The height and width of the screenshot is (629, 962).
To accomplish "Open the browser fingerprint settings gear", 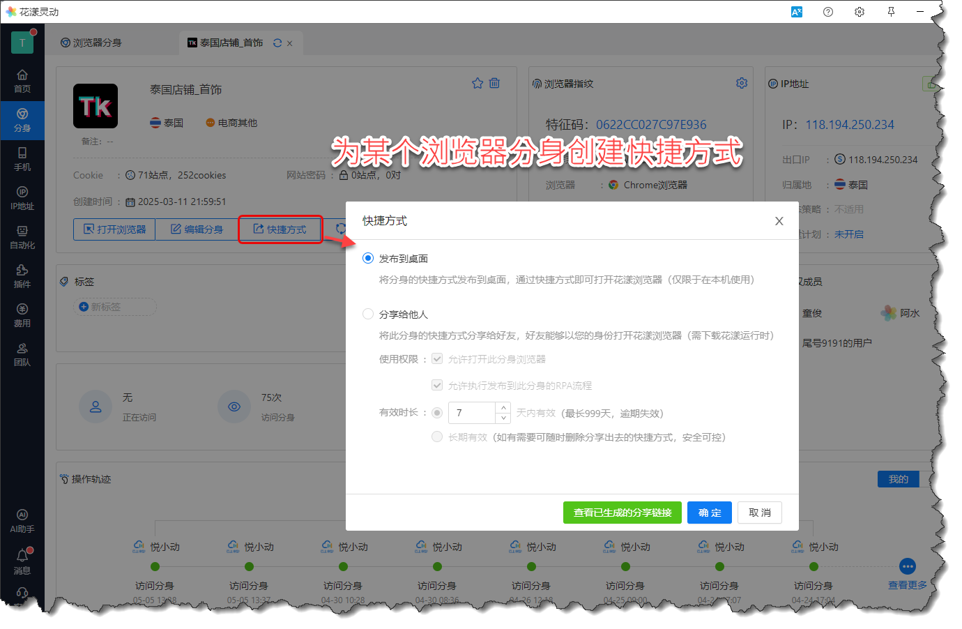I will coord(742,83).
